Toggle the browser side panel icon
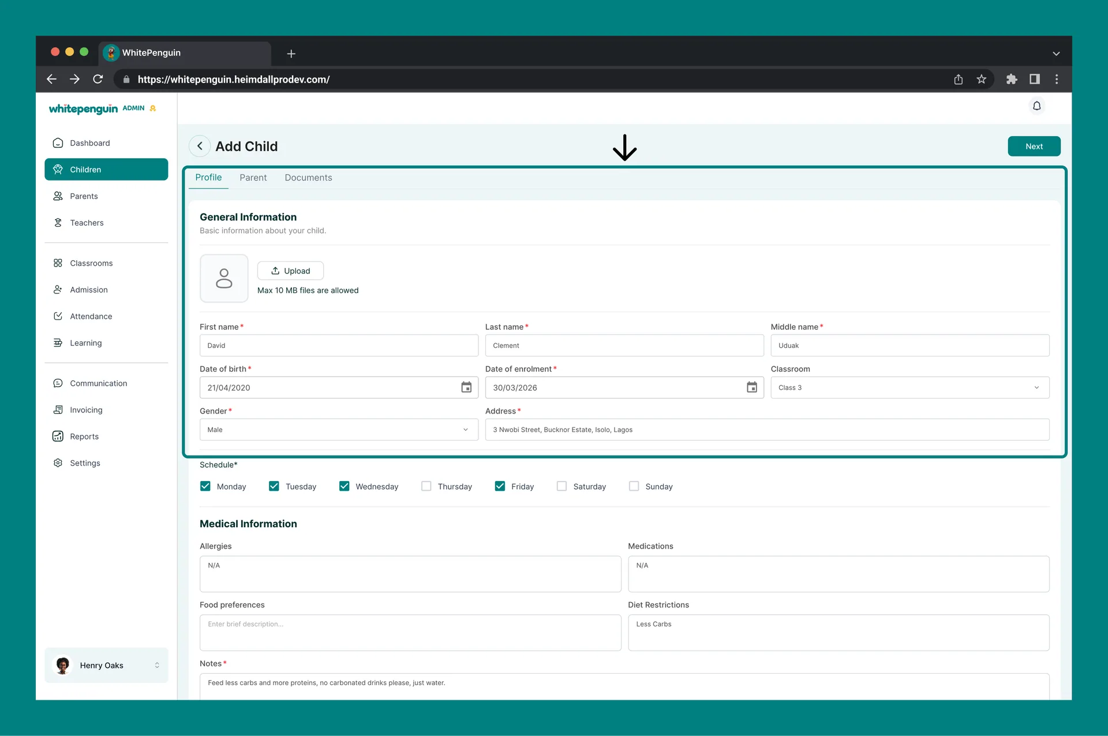1108x736 pixels. [x=1034, y=79]
